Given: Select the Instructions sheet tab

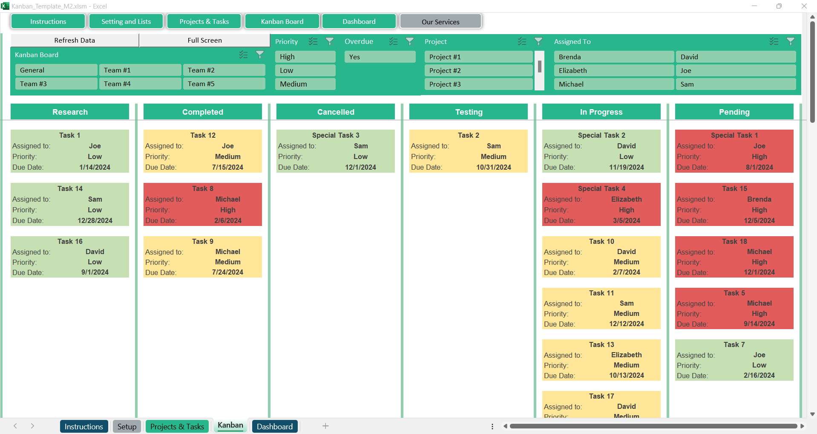Looking at the screenshot, I should pyautogui.click(x=84, y=426).
